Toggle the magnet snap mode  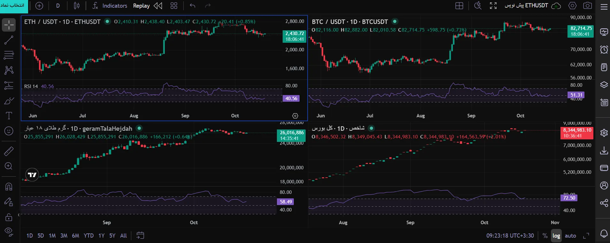[9, 186]
